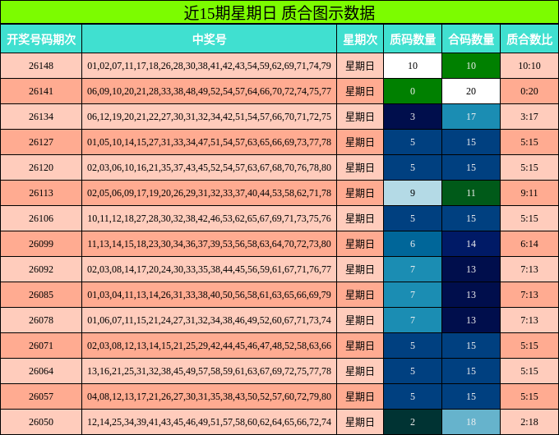Screen dimensions: 559x435
Task: Click winning numbers for draw 26141
Action: tap(210, 91)
